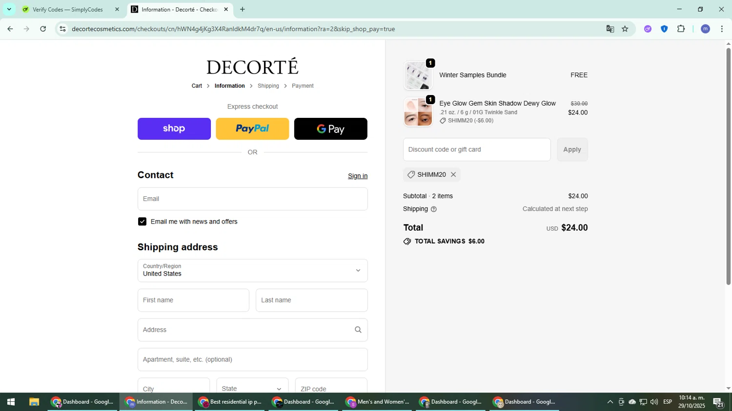
Task: Click the clock and date in taskbar
Action: point(691,402)
